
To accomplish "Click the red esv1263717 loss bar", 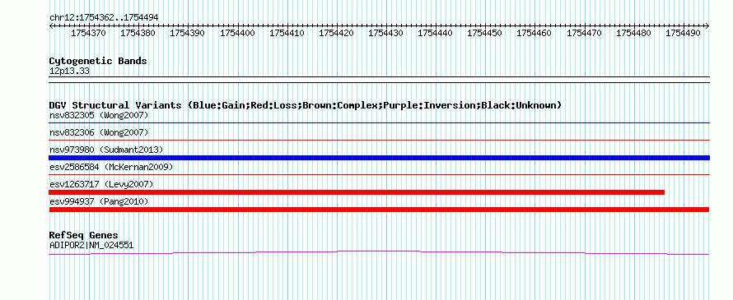I will [357, 192].
